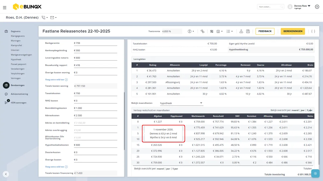323x181 pixels.
Task: Click the four-loop command icon in toolbar
Action: point(212,31)
